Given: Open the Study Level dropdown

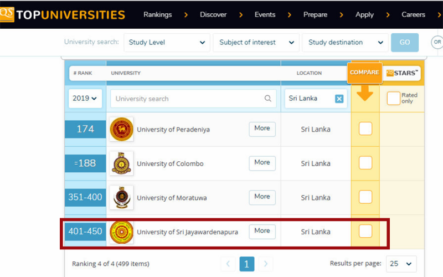Looking at the screenshot, I should click(166, 43).
